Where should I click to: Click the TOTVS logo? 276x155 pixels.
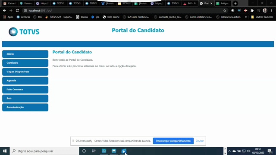(x=24, y=32)
